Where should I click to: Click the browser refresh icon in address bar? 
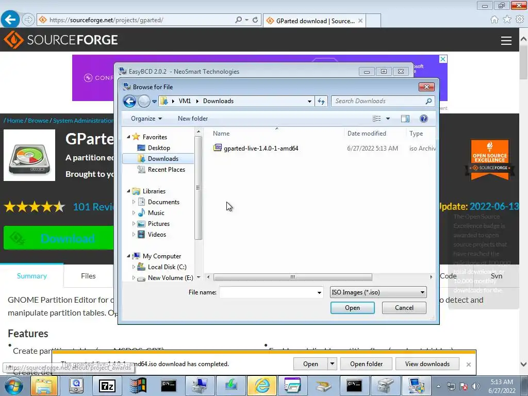(x=255, y=20)
